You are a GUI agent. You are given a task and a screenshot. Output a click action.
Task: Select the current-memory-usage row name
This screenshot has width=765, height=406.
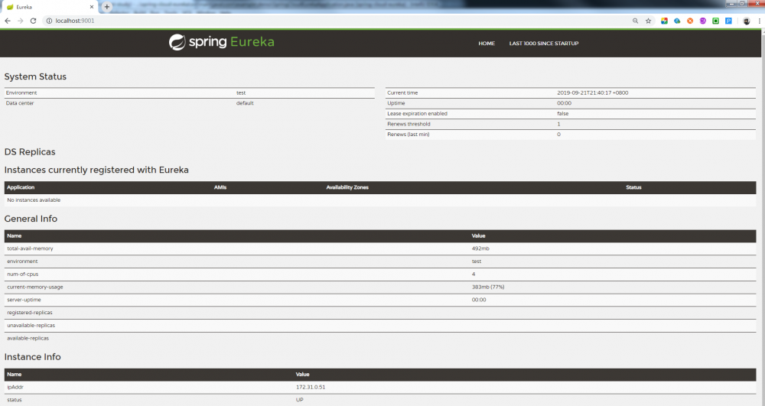click(x=34, y=287)
